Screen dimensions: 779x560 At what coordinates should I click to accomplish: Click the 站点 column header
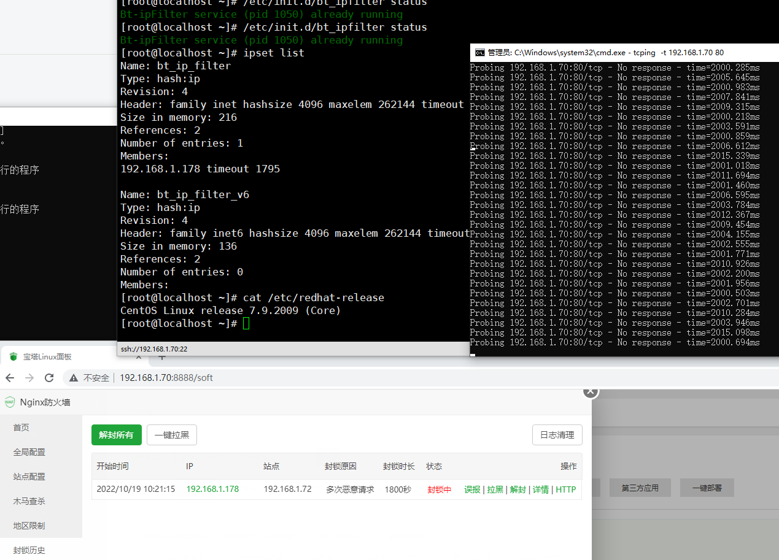click(271, 466)
